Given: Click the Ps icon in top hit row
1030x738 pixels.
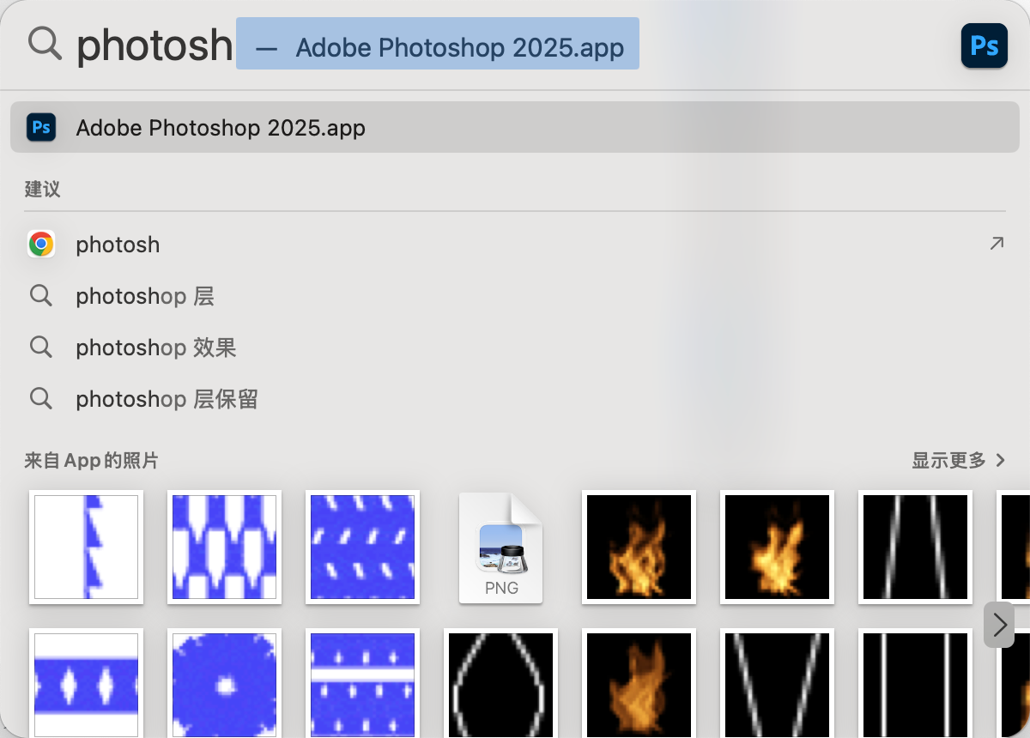Looking at the screenshot, I should (x=40, y=128).
